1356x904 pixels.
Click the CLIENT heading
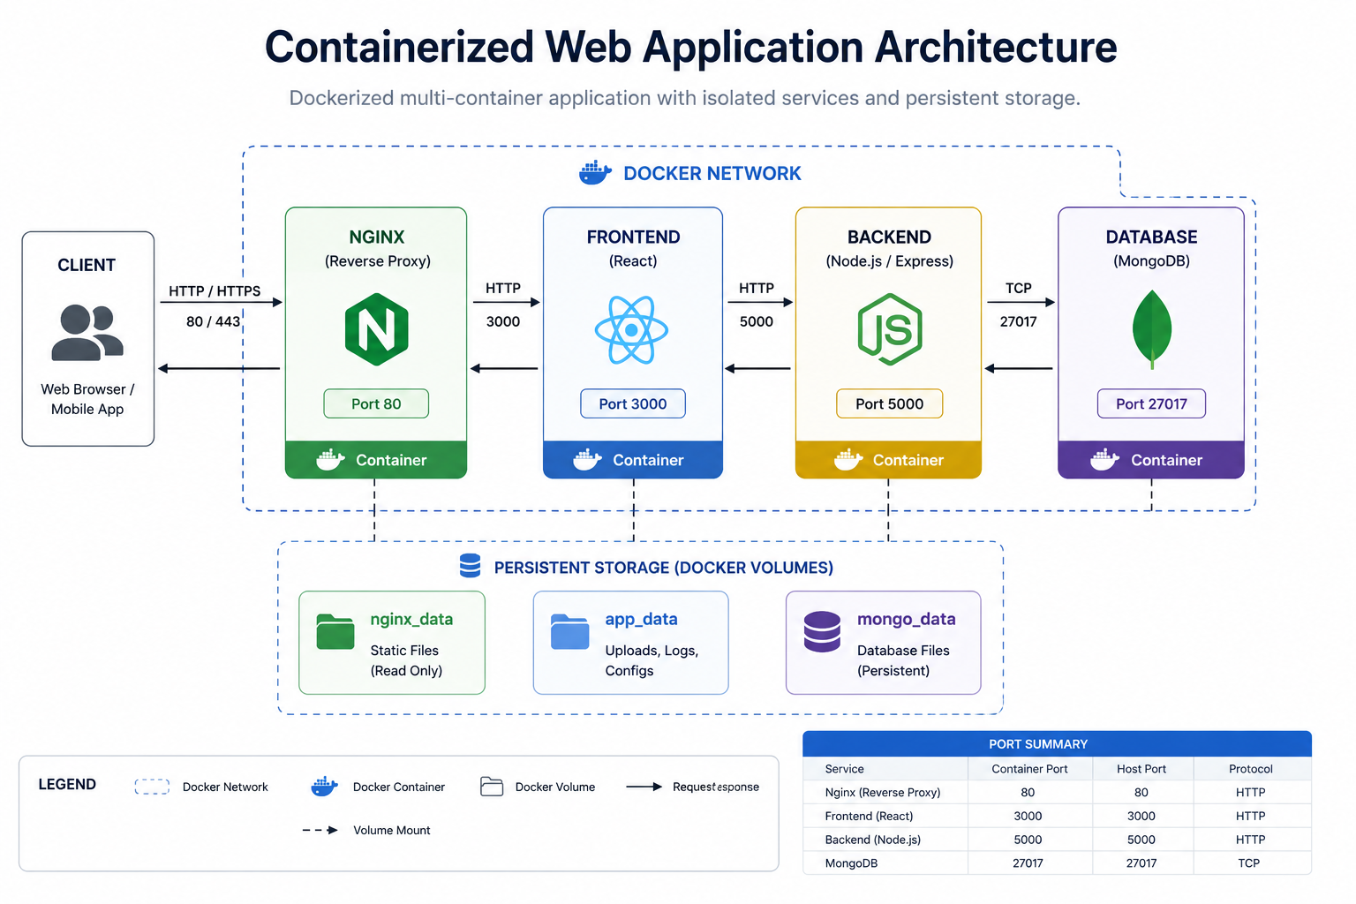pyautogui.click(x=87, y=265)
